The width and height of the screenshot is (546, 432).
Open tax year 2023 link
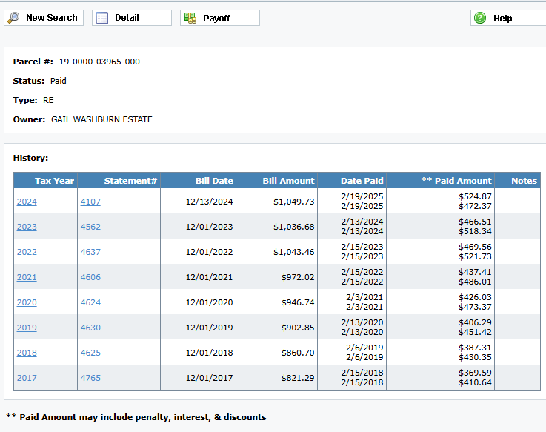pos(27,227)
